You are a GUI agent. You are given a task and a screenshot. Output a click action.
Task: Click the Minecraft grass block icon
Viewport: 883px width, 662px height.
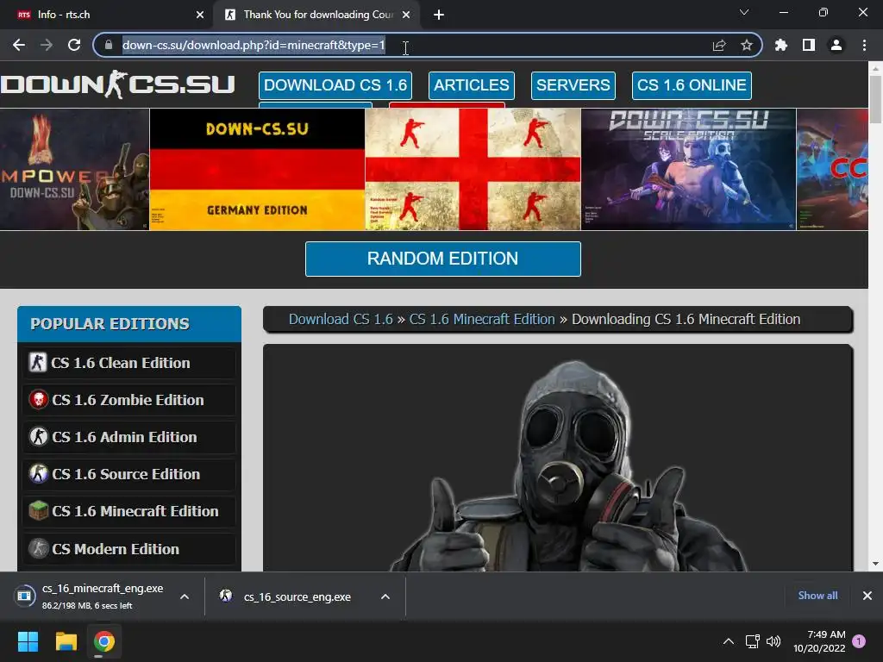pyautogui.click(x=38, y=511)
